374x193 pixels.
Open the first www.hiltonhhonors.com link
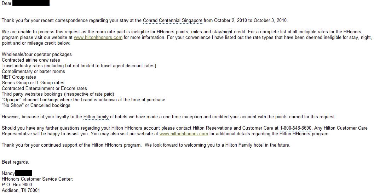click(x=98, y=38)
